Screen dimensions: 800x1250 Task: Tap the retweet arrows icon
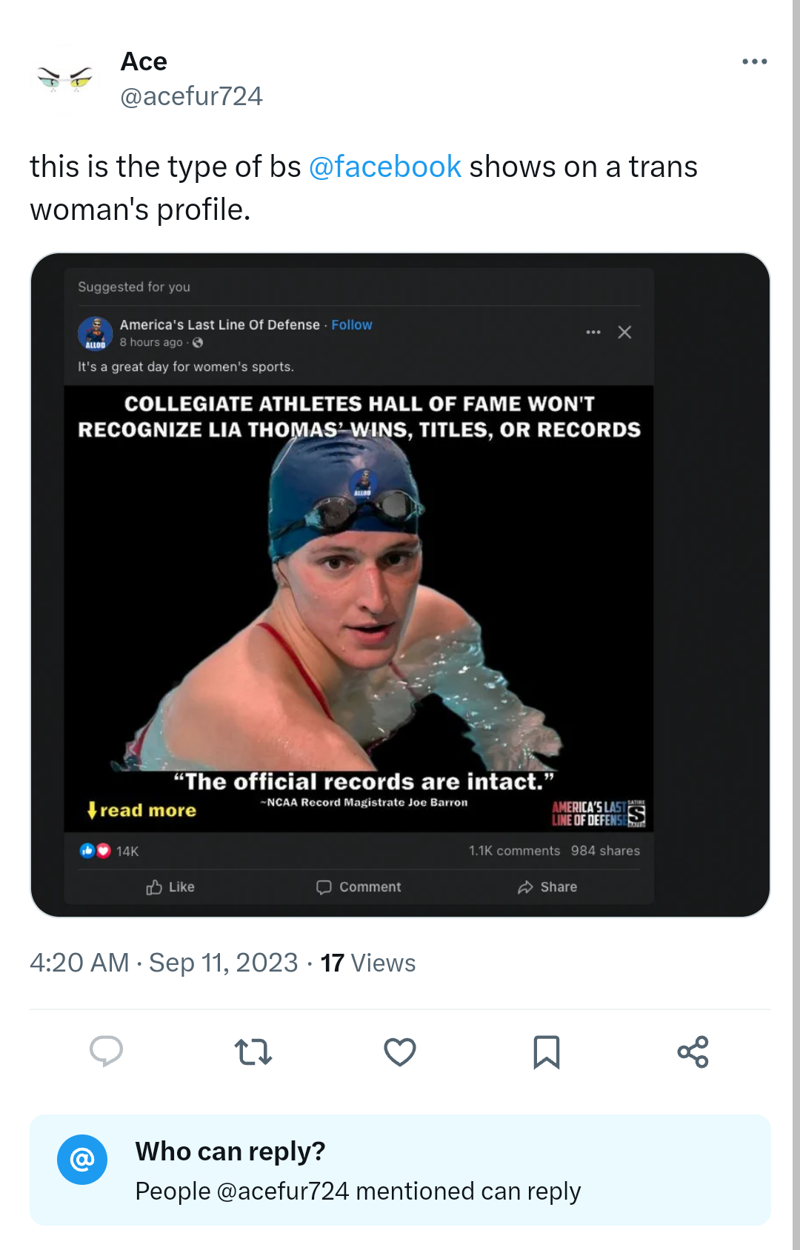253,1052
